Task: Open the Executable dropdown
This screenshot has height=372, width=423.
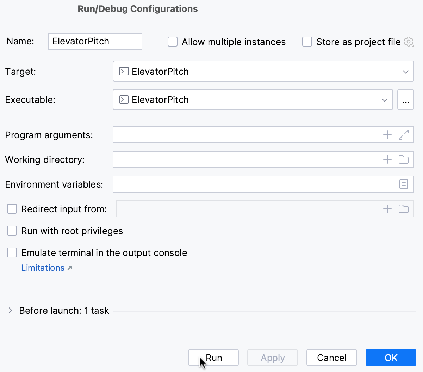Action: 385,99
